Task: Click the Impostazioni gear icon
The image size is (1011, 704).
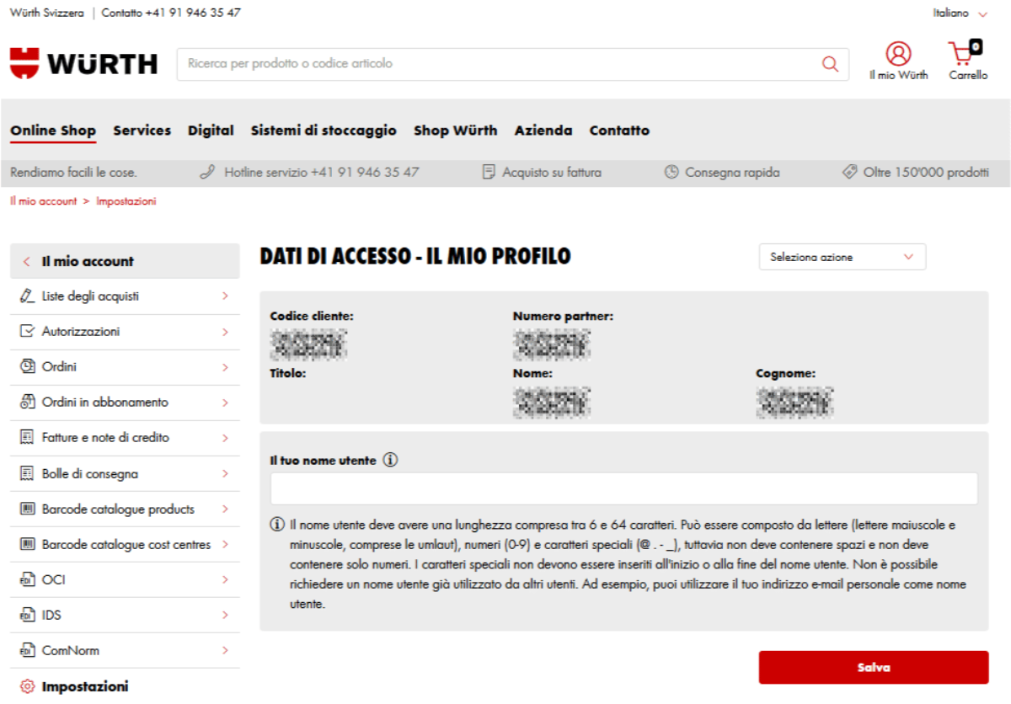Action: (27, 686)
